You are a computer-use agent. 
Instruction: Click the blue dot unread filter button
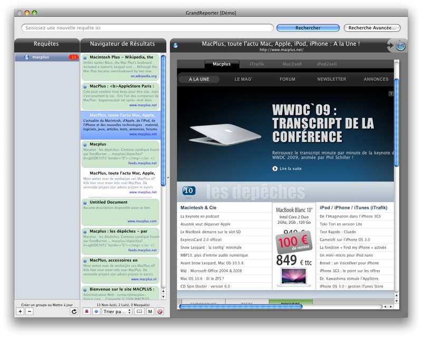click(x=96, y=312)
